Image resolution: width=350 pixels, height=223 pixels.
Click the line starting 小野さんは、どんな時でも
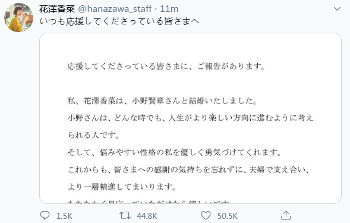(190, 118)
